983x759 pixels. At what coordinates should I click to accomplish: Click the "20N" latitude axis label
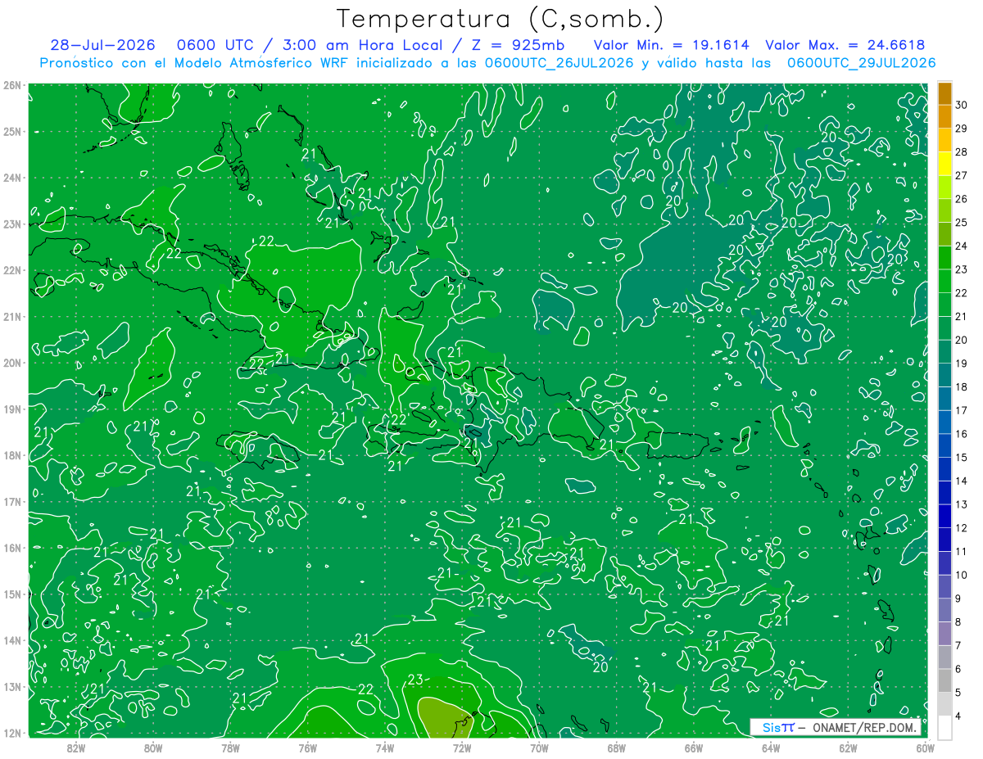11,363
